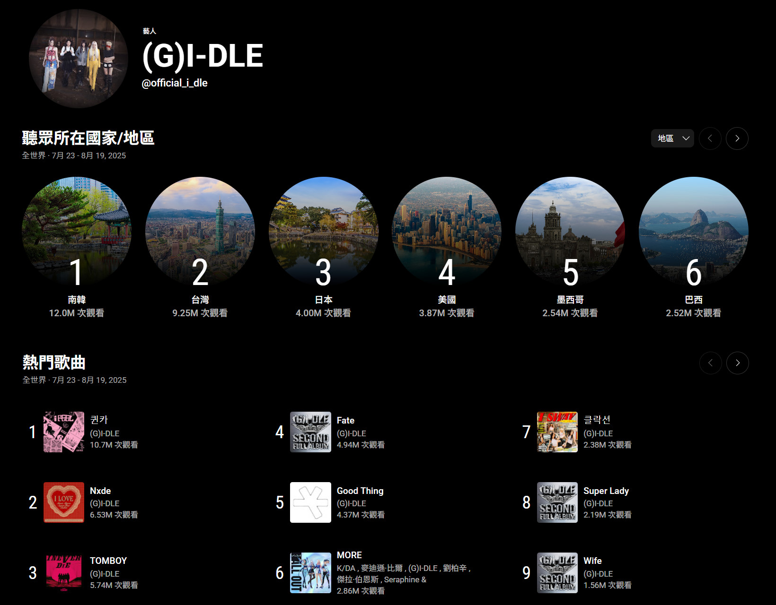Image resolution: width=776 pixels, height=605 pixels.
Task: Click the Fate song title
Action: pyautogui.click(x=345, y=420)
